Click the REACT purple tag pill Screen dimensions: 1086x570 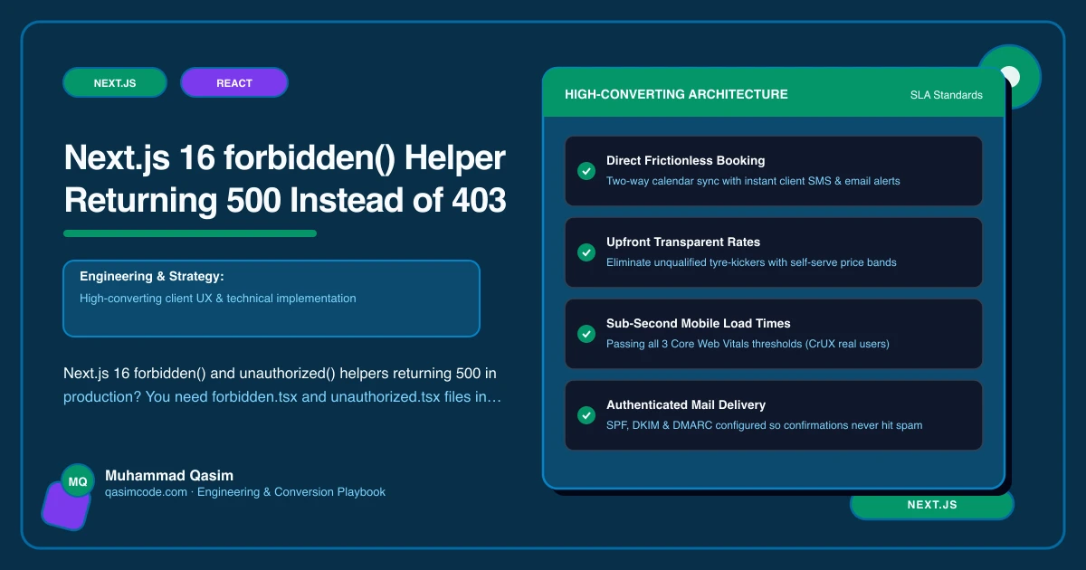coord(234,82)
